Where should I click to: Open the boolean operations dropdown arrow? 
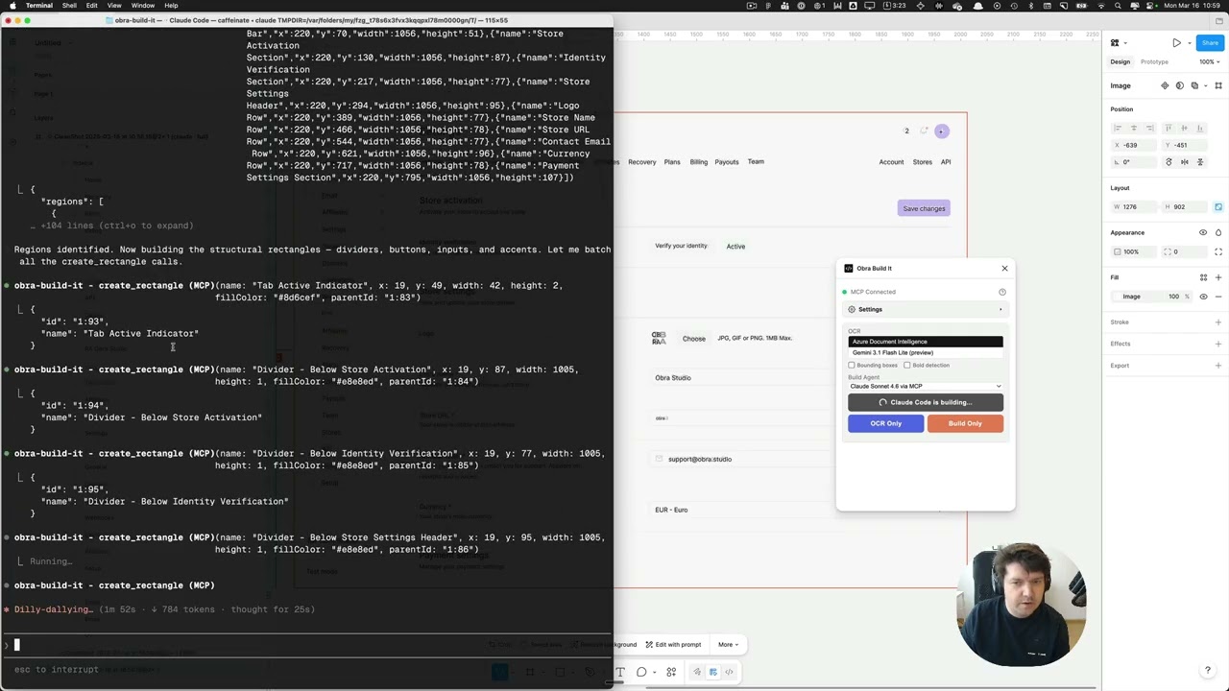[1204, 85]
